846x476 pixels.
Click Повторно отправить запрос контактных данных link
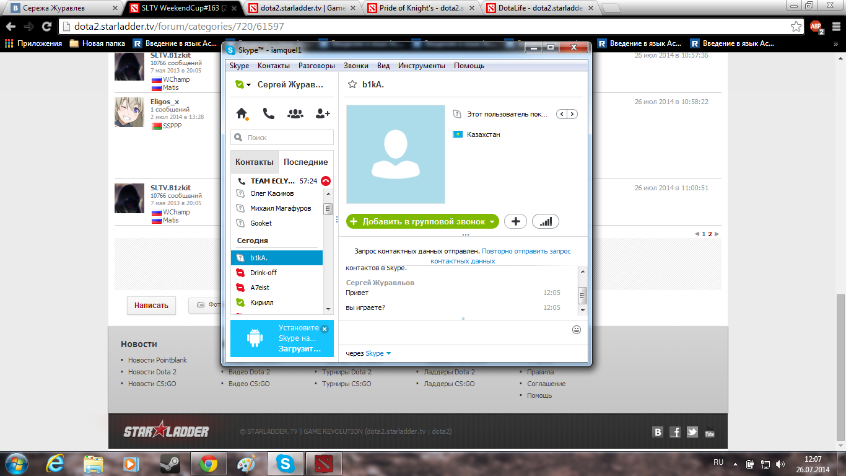coord(500,256)
